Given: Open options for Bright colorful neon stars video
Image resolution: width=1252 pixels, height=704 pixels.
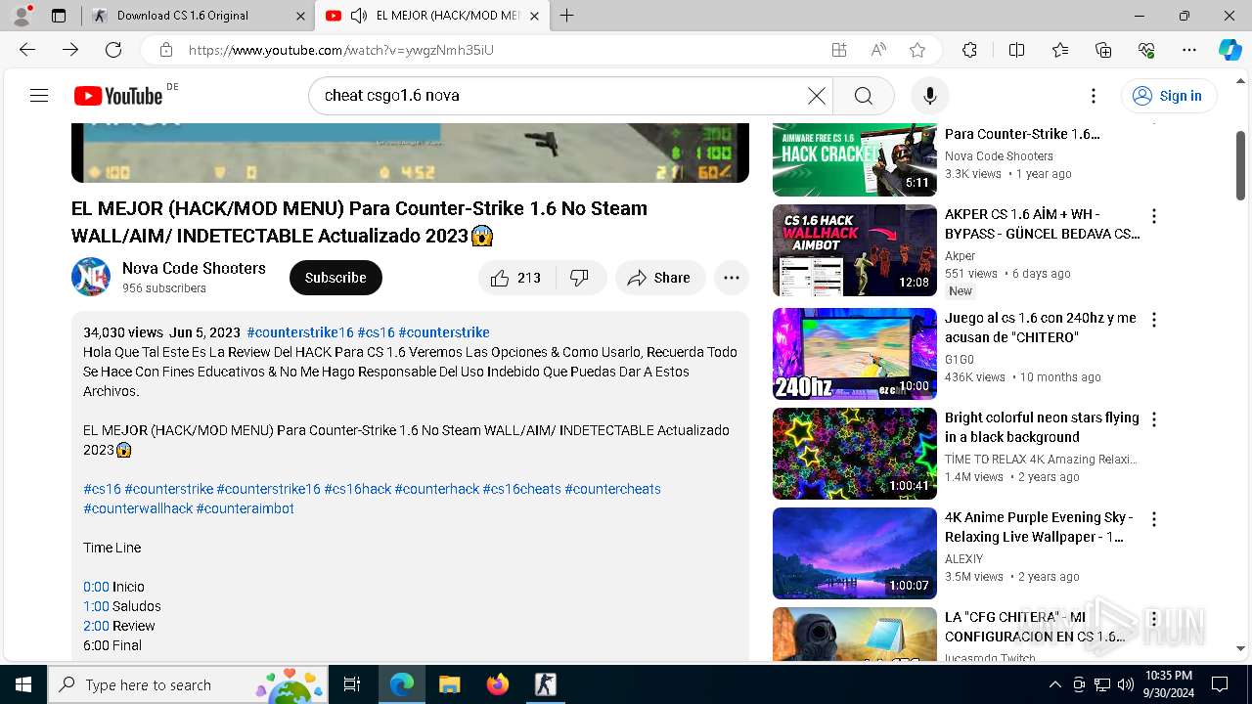Looking at the screenshot, I should 1154,419.
